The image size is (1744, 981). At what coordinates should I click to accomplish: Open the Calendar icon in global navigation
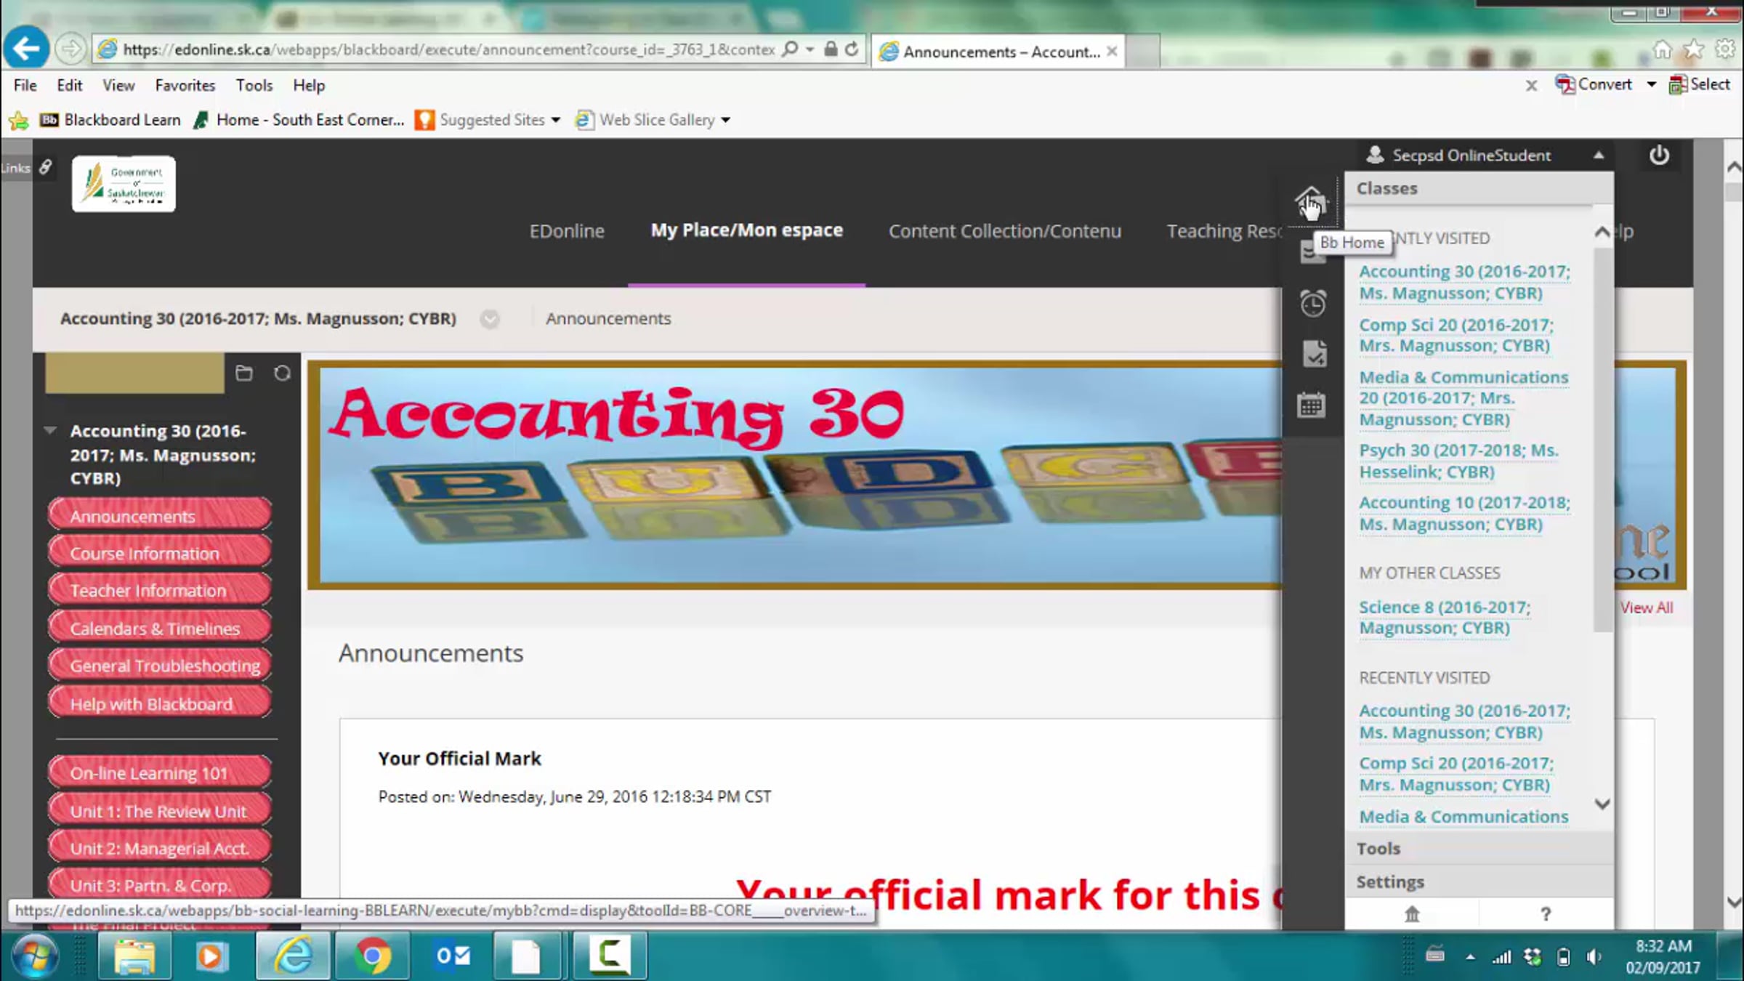(x=1312, y=405)
